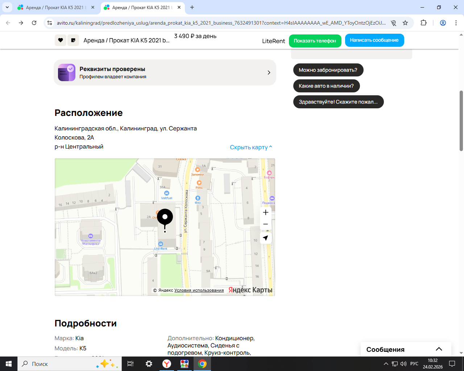Open the Paint-like app icon in taskbar
The width and height of the screenshot is (464, 371).
[185, 364]
